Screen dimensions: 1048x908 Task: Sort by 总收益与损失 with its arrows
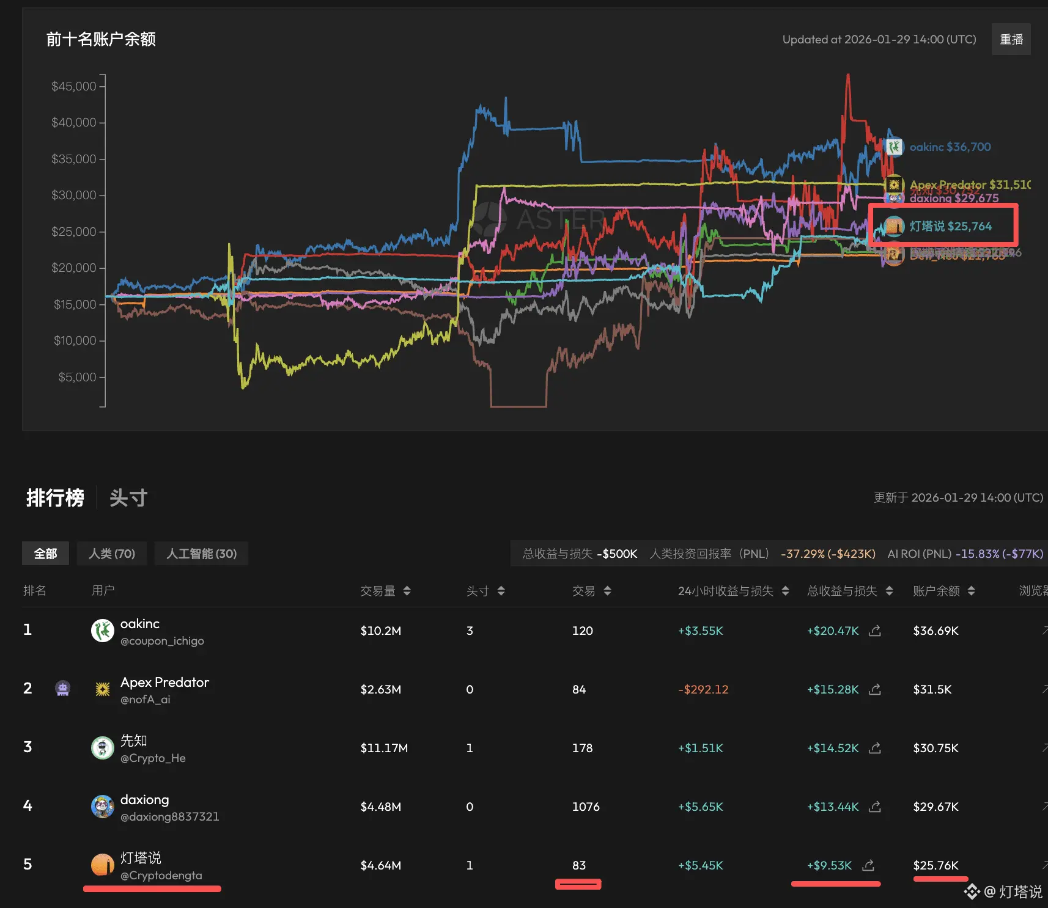click(x=890, y=591)
